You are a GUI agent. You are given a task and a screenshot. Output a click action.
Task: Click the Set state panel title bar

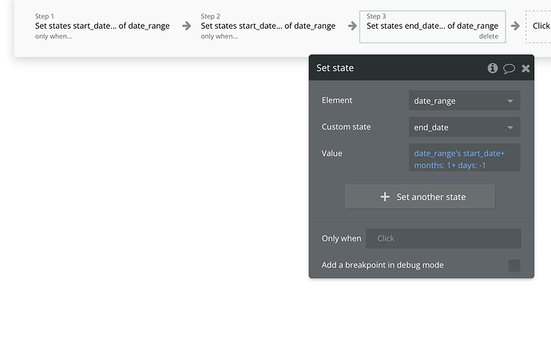tap(391, 69)
